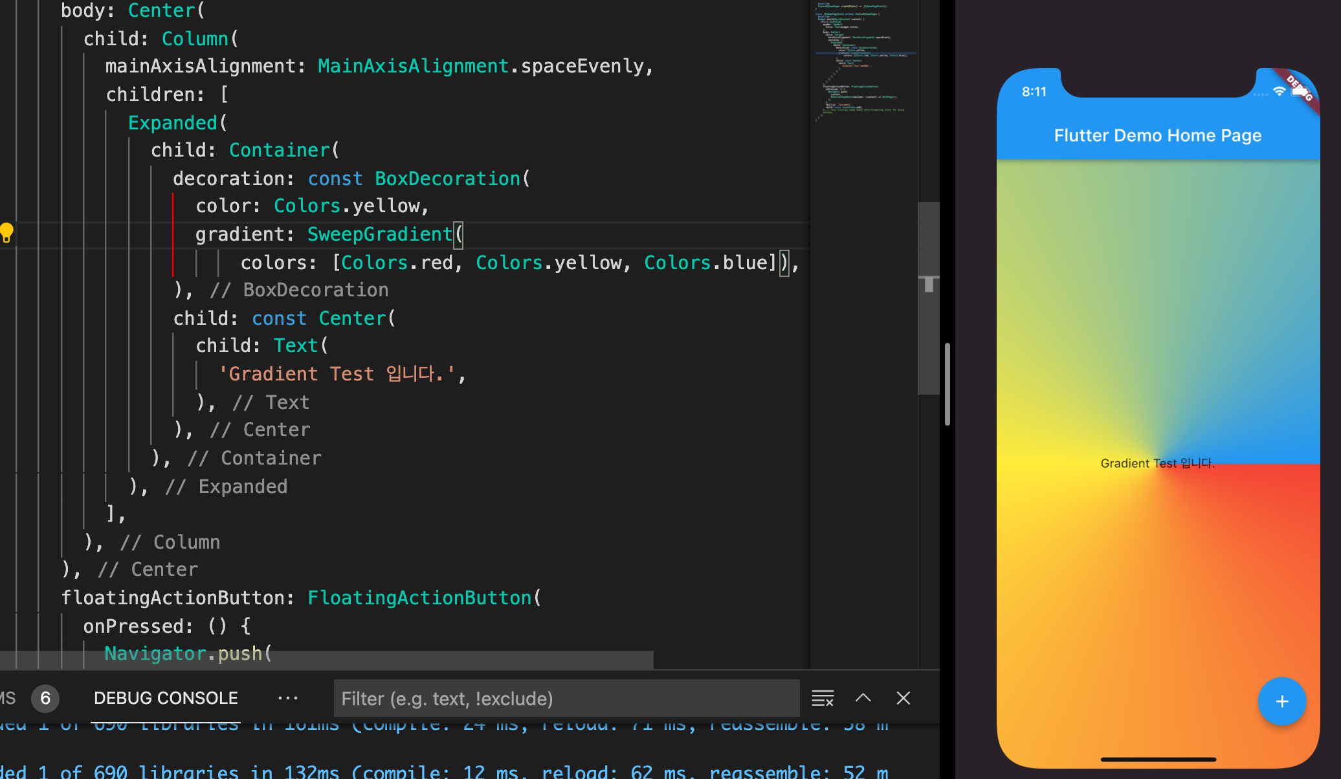The width and height of the screenshot is (1341, 779).
Task: Place cursor on SweepGradient in code
Action: point(379,234)
